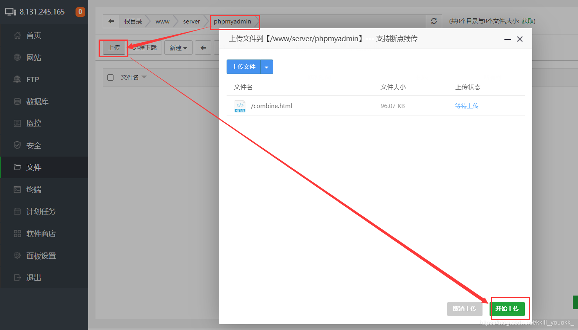The height and width of the screenshot is (330, 578).
Task: Click the green 开始上传 button
Action: (x=507, y=309)
